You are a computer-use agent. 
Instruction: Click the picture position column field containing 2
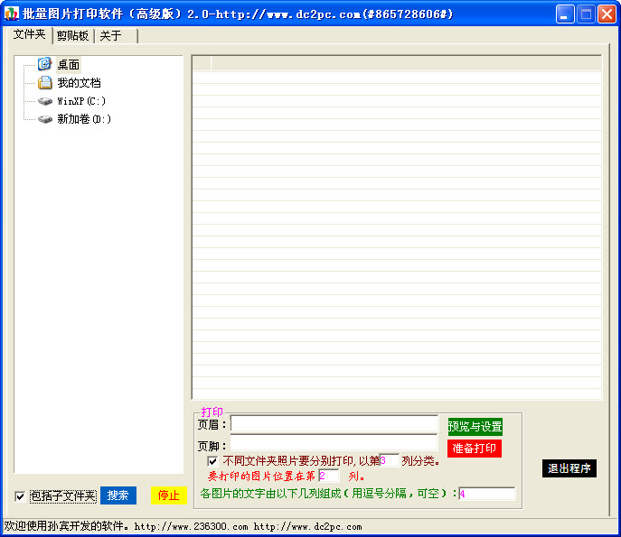(x=328, y=476)
